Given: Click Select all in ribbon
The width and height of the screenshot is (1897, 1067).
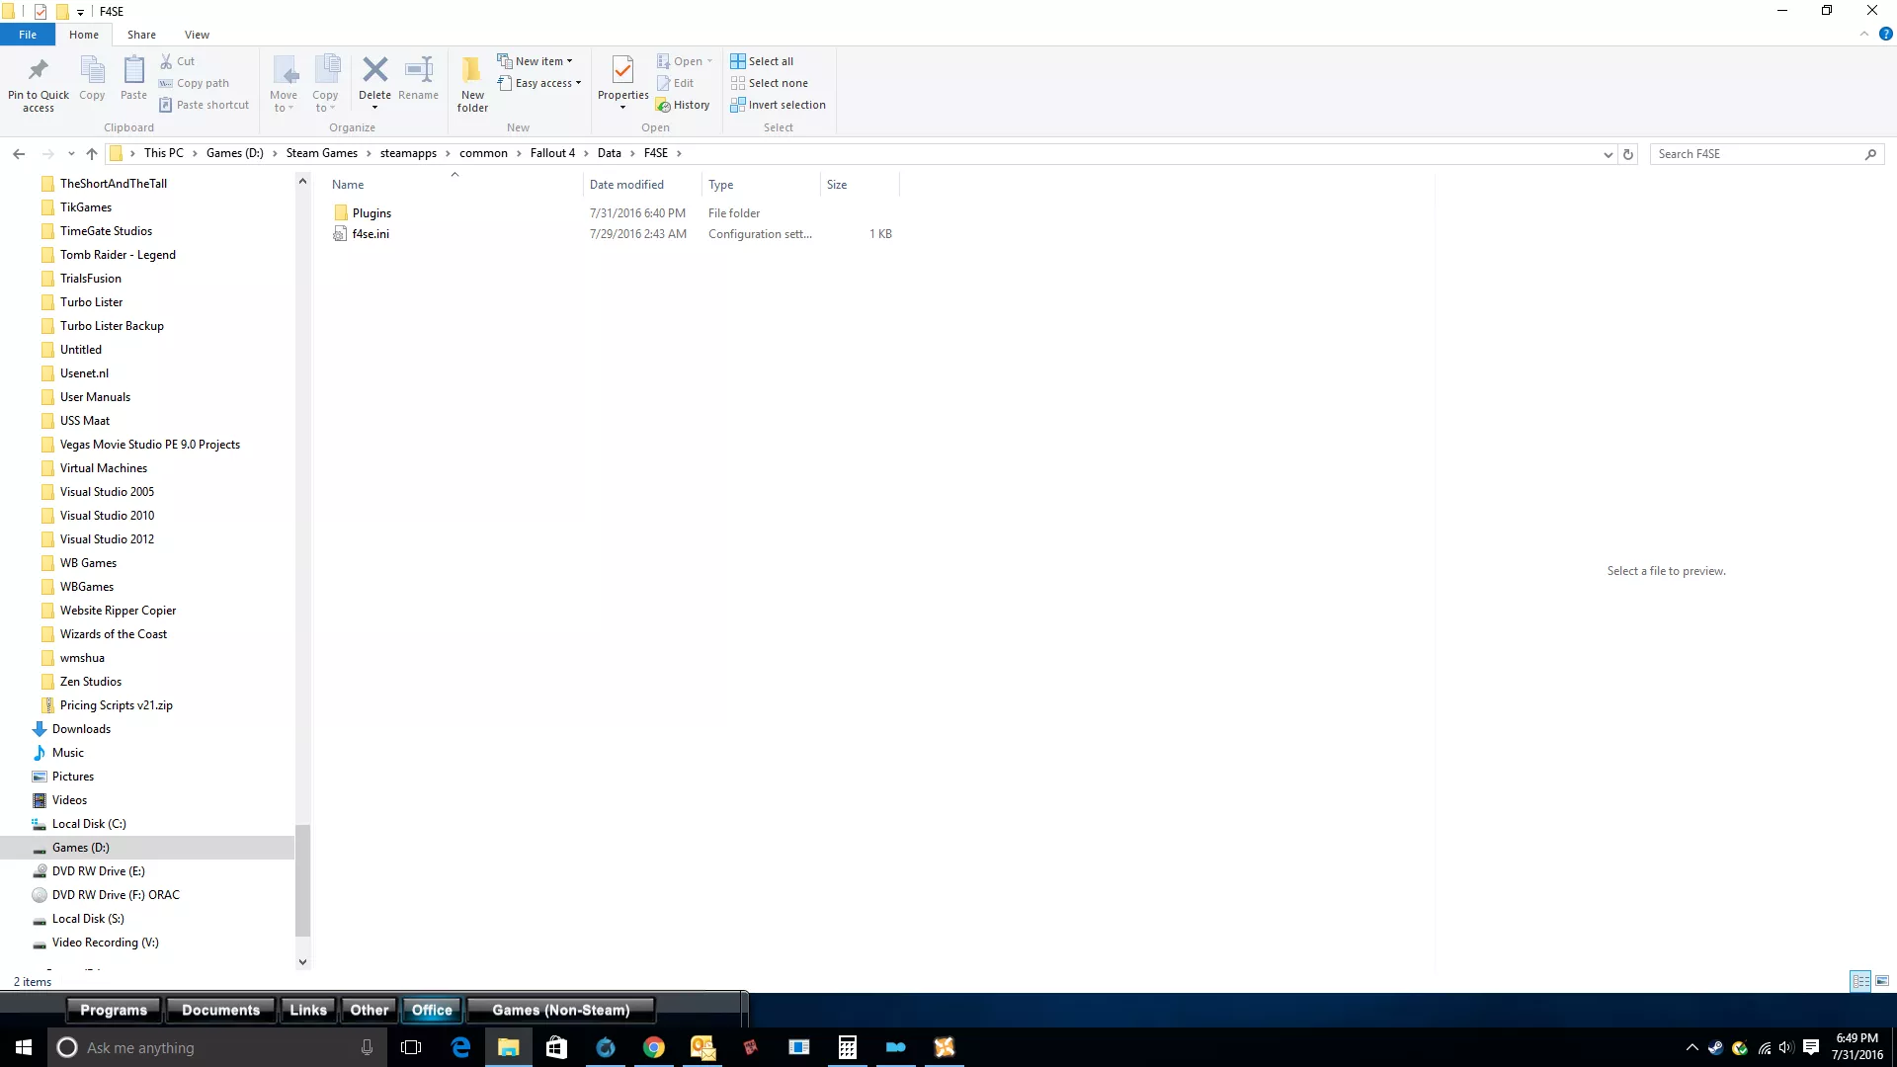Looking at the screenshot, I should (x=762, y=61).
